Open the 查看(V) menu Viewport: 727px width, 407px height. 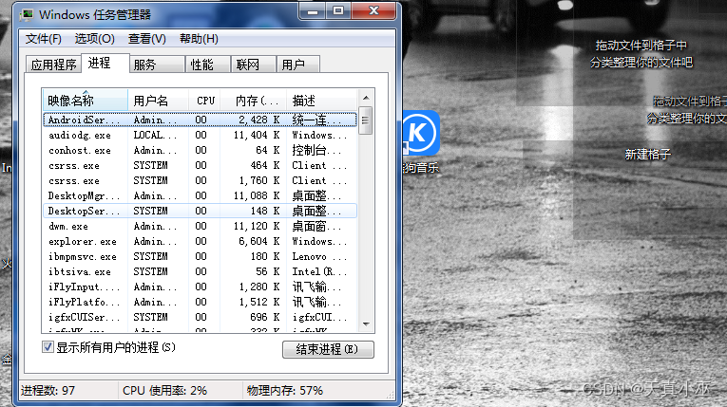point(147,39)
